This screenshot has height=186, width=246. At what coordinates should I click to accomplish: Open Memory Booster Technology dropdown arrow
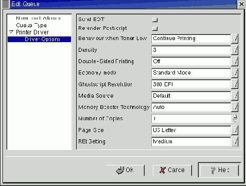235,107
